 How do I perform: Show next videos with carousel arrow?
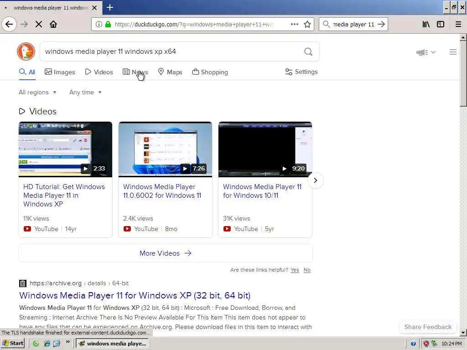[316, 180]
